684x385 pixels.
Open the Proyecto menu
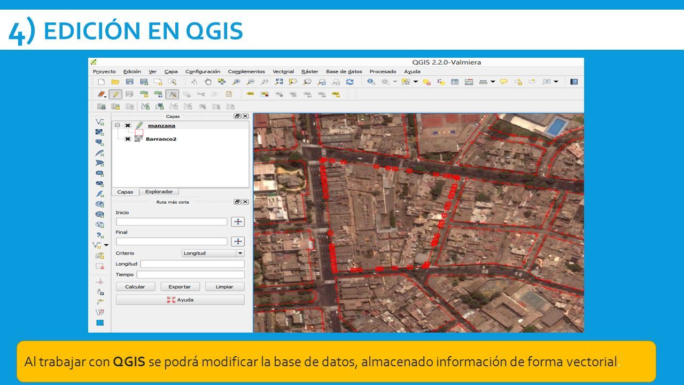(x=104, y=72)
